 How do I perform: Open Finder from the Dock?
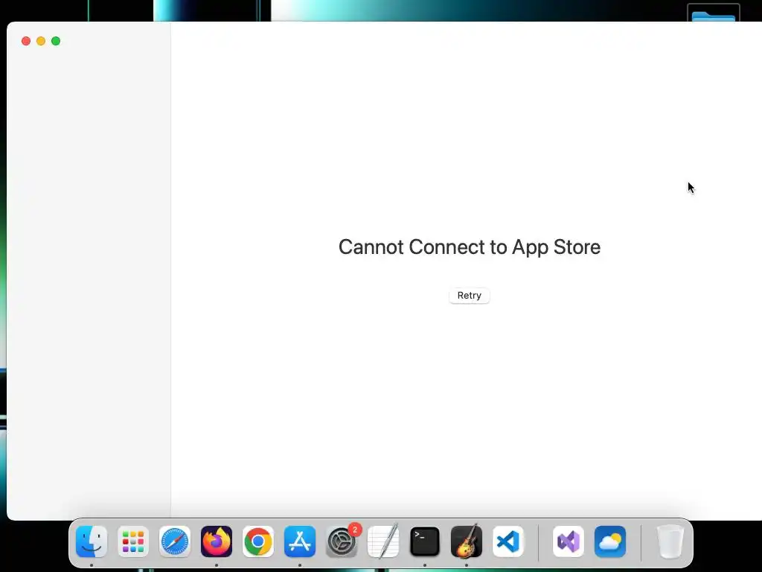pos(92,541)
